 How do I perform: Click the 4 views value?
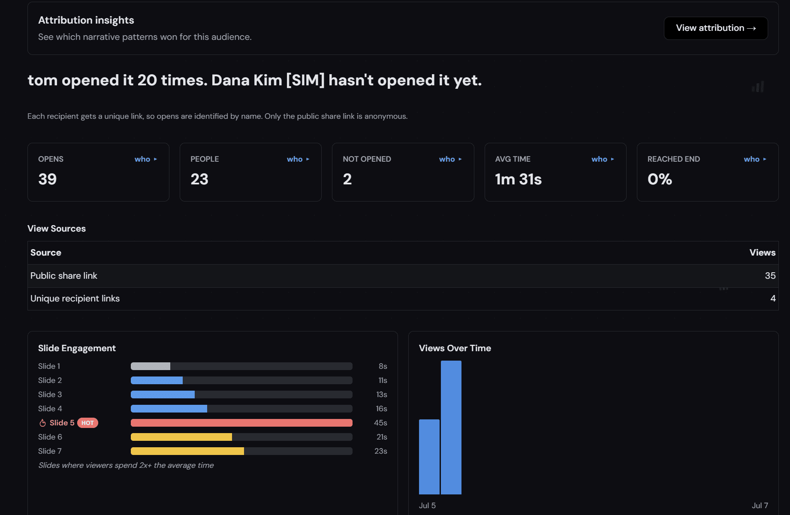pos(773,298)
